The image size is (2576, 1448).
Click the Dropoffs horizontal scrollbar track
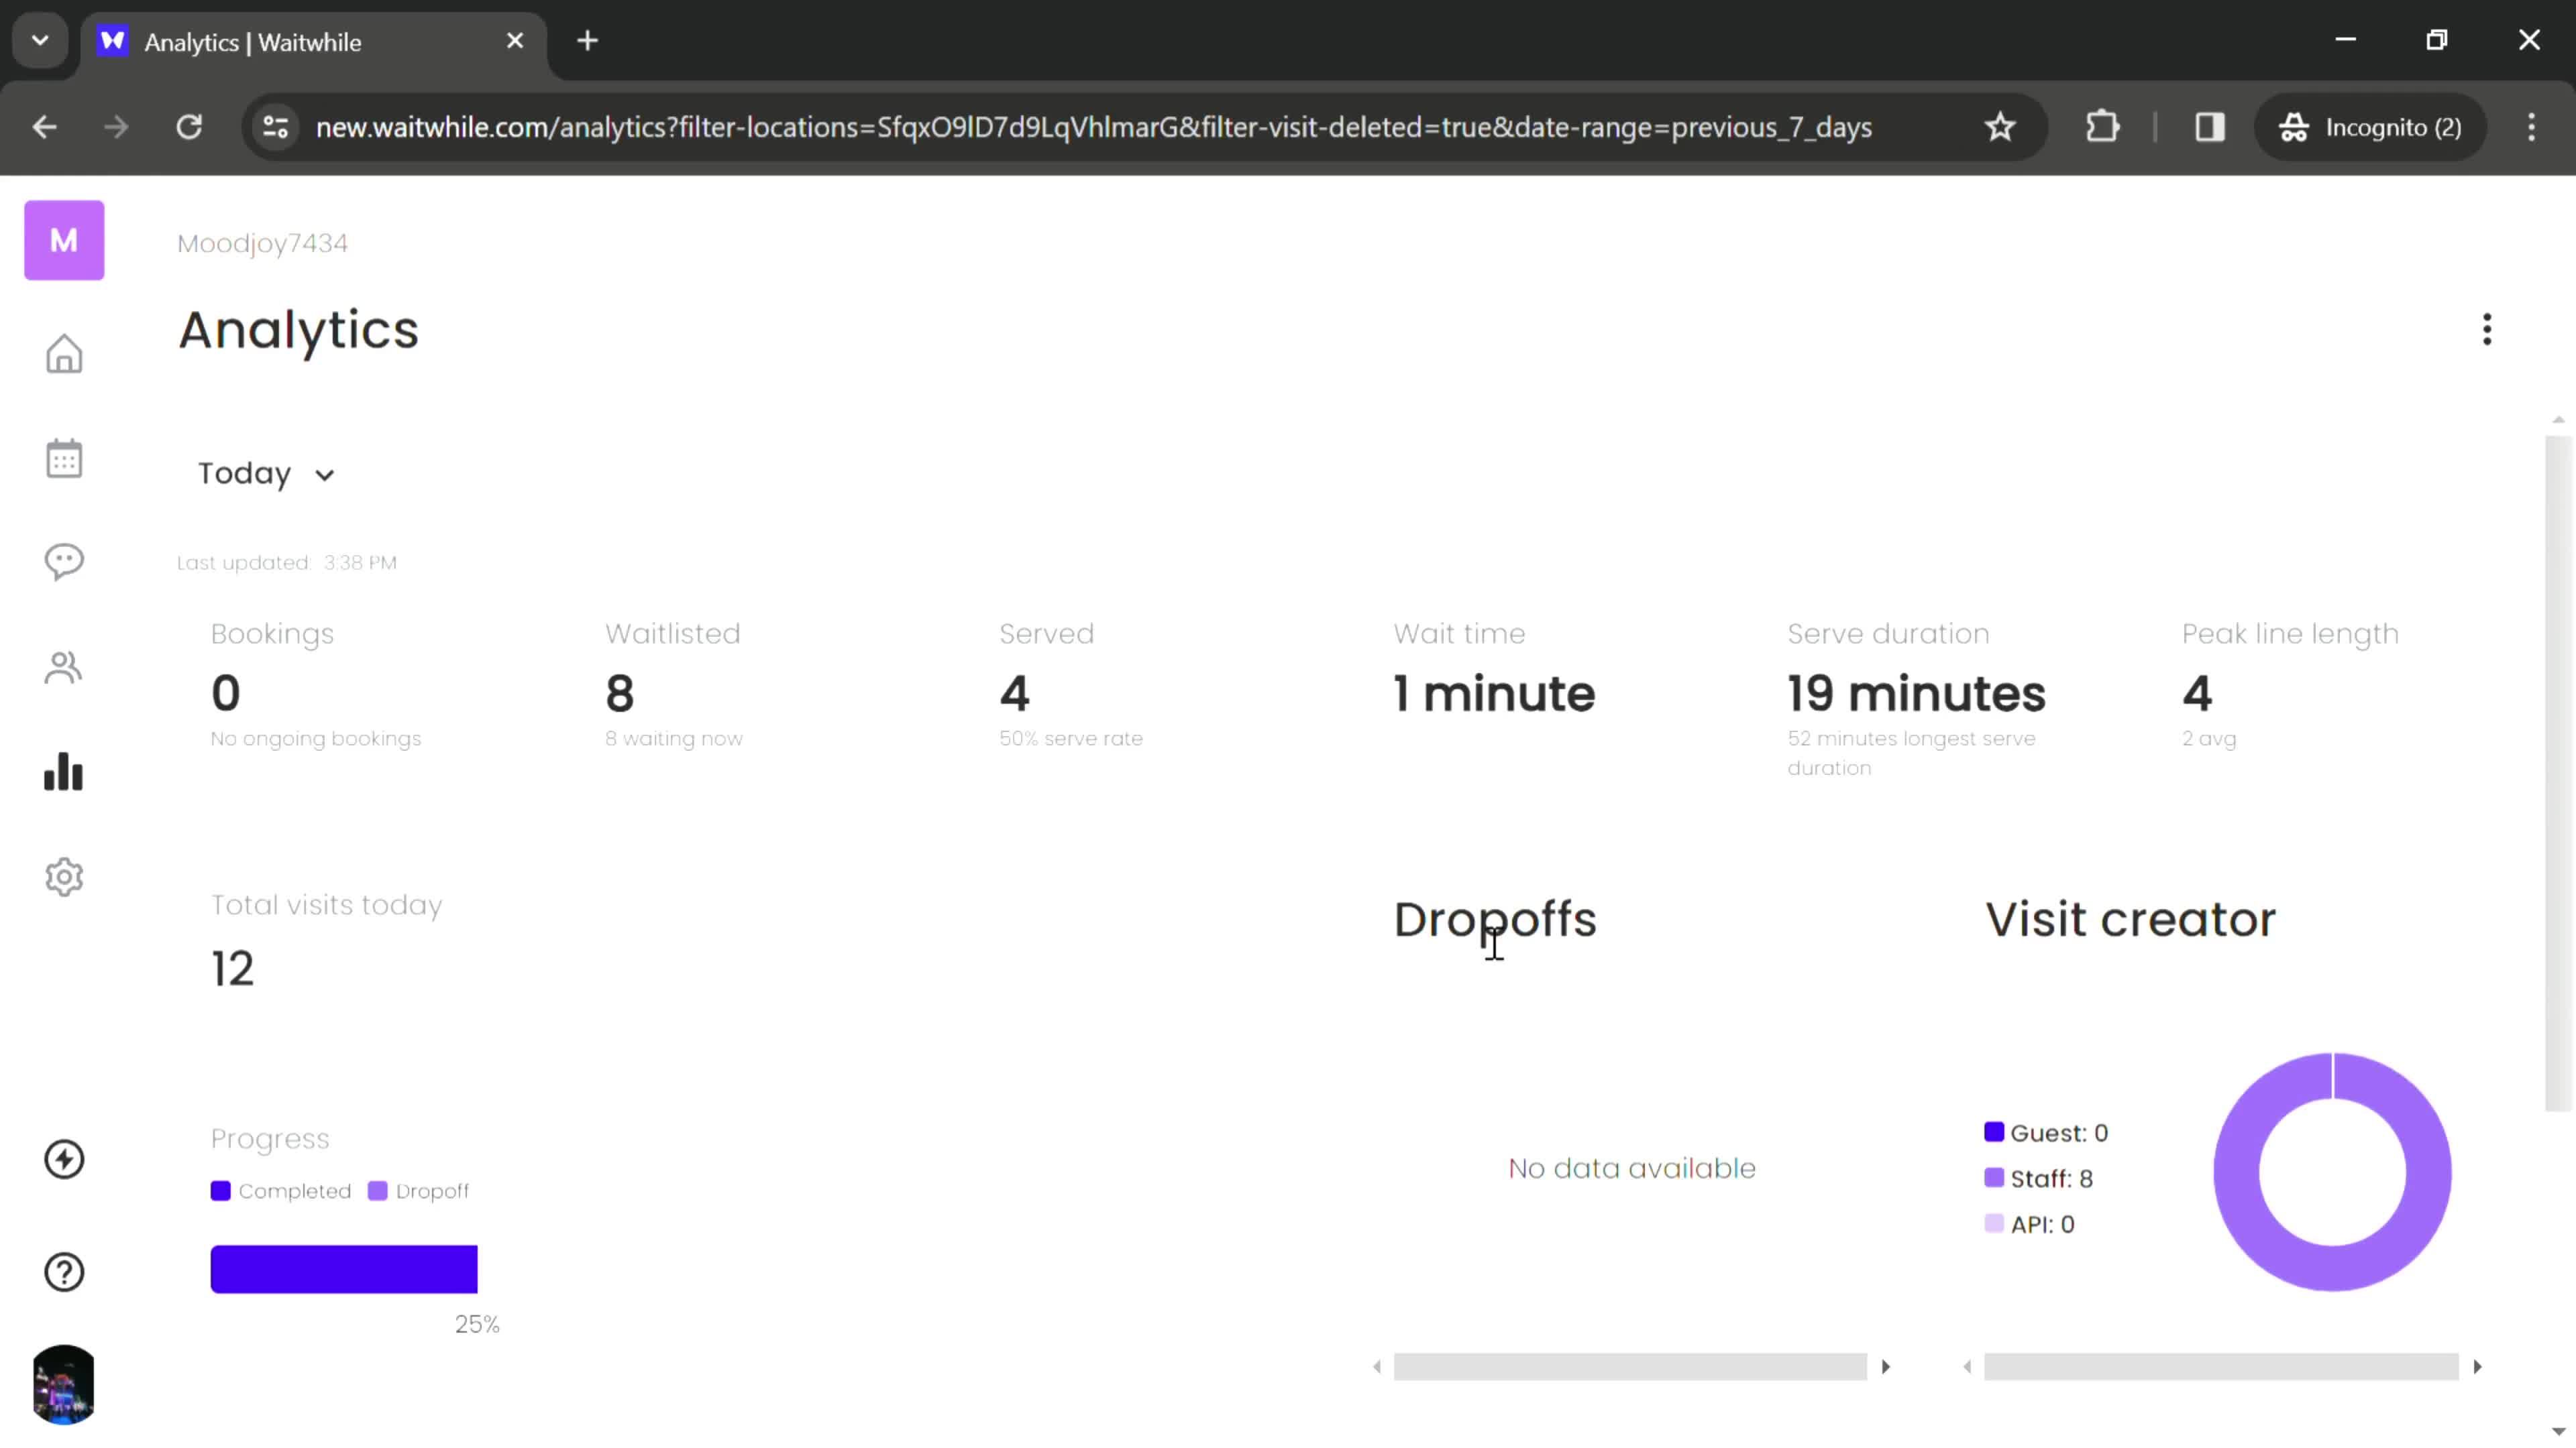pos(1630,1367)
